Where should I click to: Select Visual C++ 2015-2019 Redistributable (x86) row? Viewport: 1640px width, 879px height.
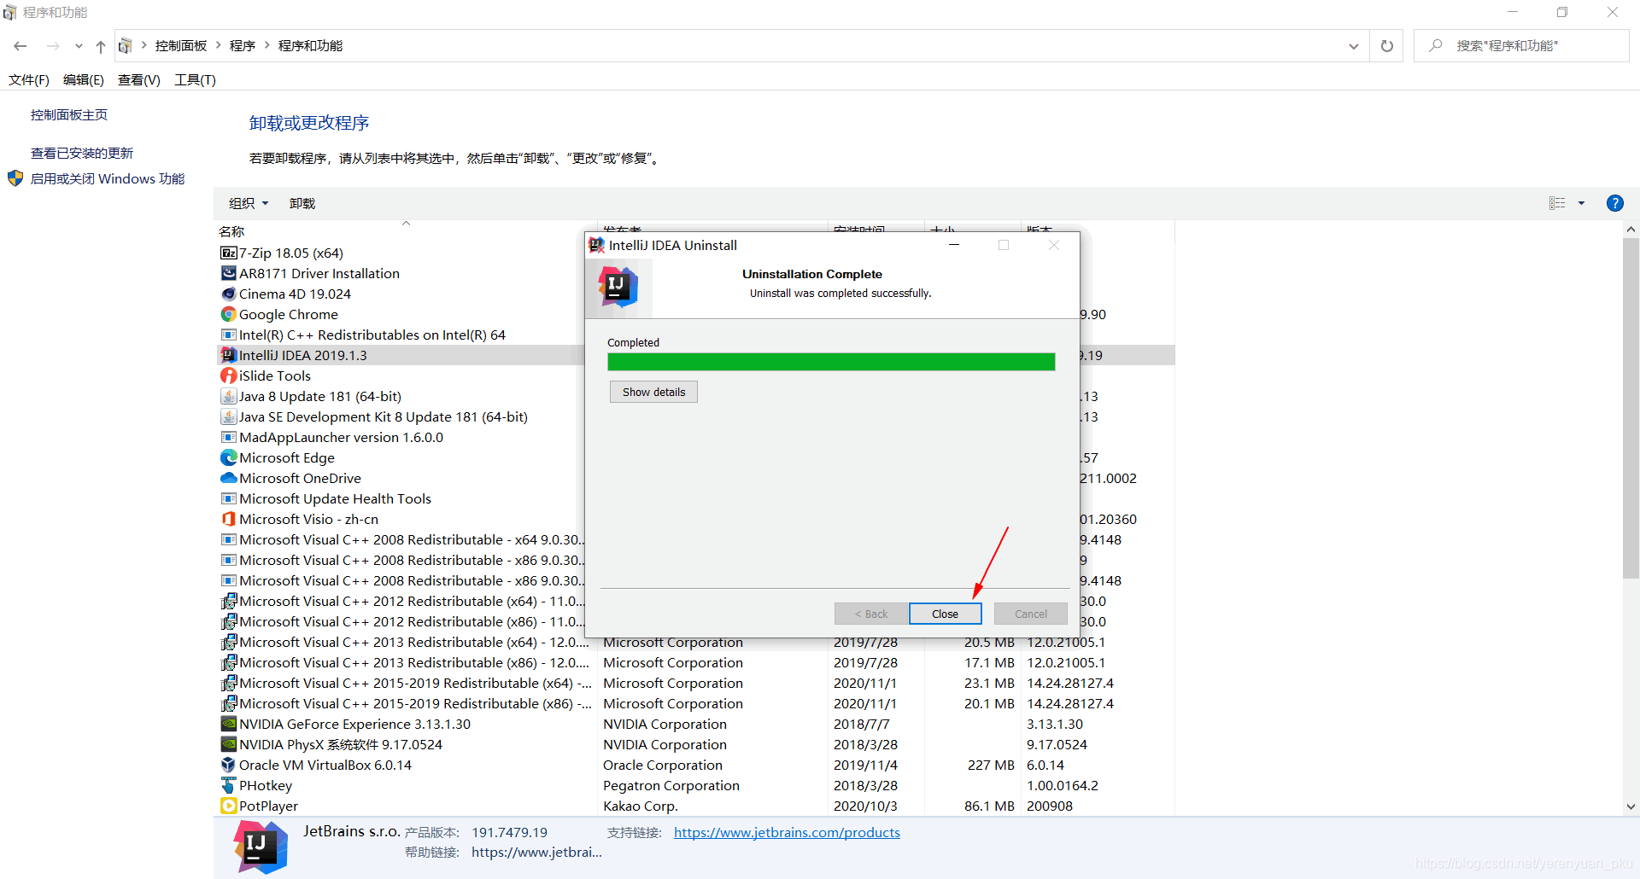pos(696,703)
